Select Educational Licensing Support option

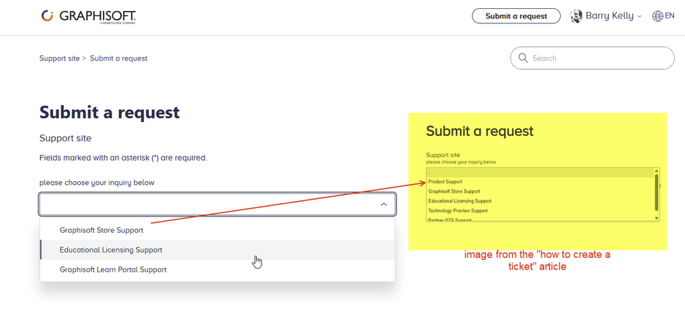click(x=218, y=250)
